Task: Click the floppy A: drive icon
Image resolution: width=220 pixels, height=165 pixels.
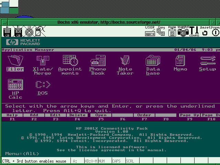Action: [7, 31]
